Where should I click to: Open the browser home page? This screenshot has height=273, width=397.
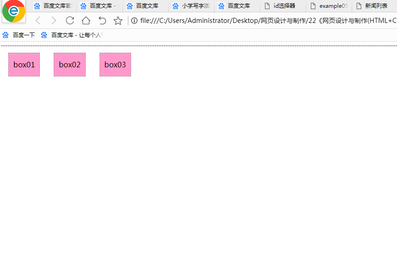[x=86, y=21]
